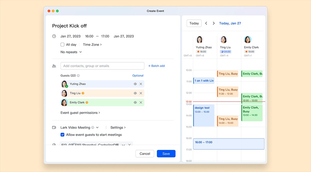311x172 pixels.
Task: Open the info icon next to Lark Video Meeting
Action: click(93, 128)
